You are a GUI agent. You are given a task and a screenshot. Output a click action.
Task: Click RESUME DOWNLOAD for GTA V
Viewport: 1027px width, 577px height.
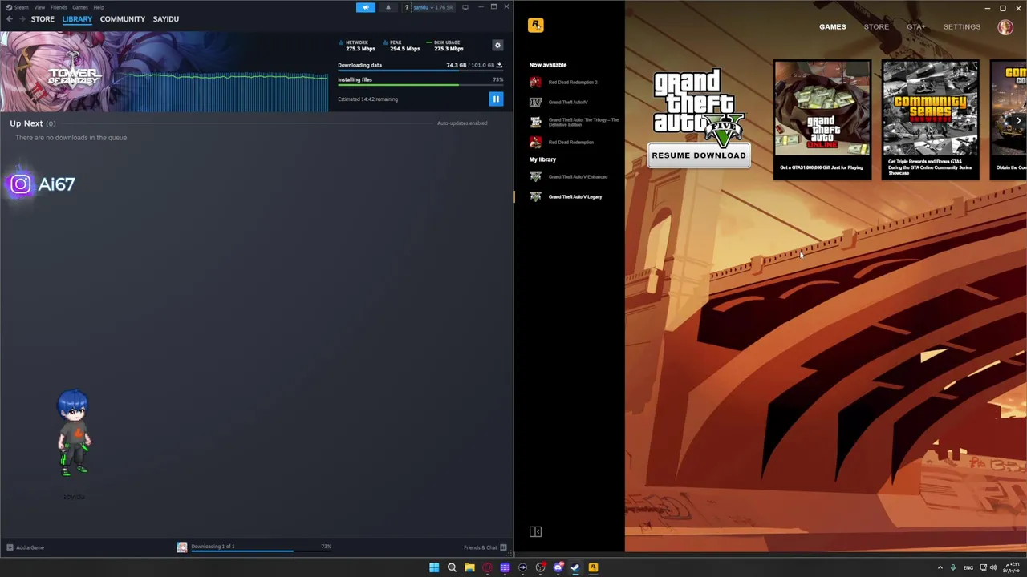point(699,155)
